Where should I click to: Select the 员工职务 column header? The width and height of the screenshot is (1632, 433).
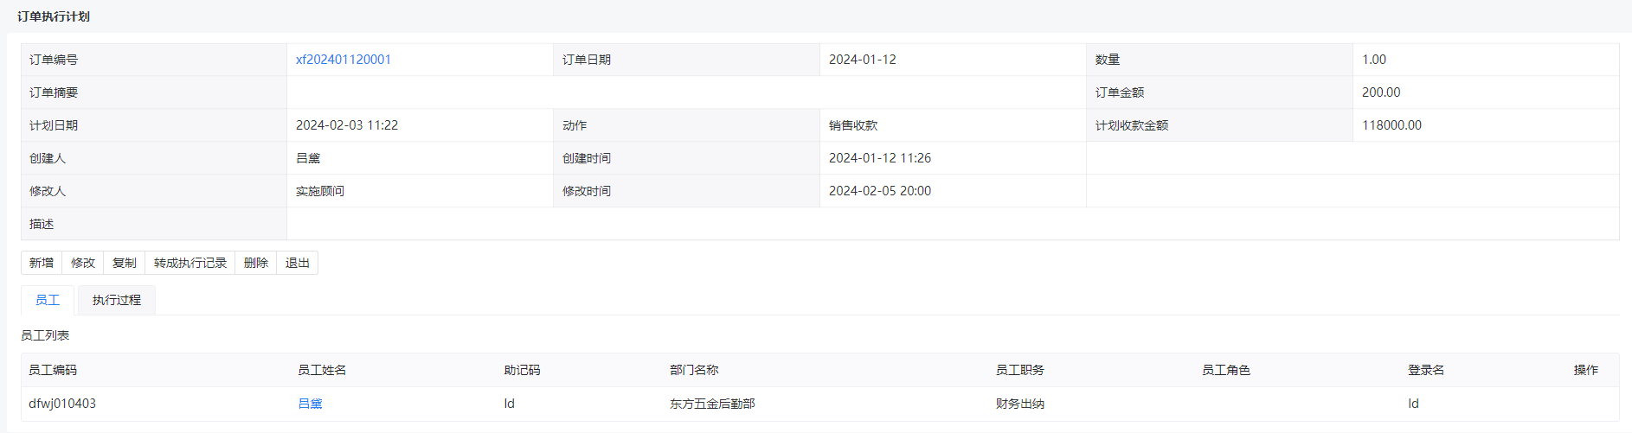(x=1020, y=370)
